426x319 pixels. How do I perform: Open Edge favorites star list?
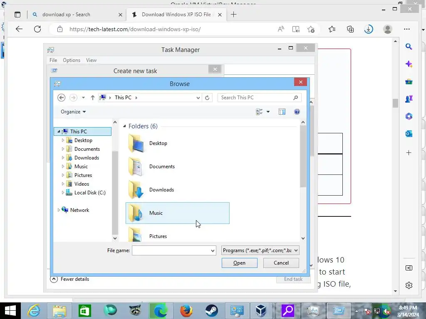pyautogui.click(x=332, y=29)
